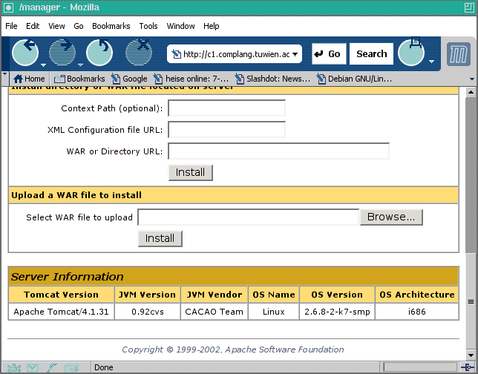Click the status bar progress meter

coord(420,367)
